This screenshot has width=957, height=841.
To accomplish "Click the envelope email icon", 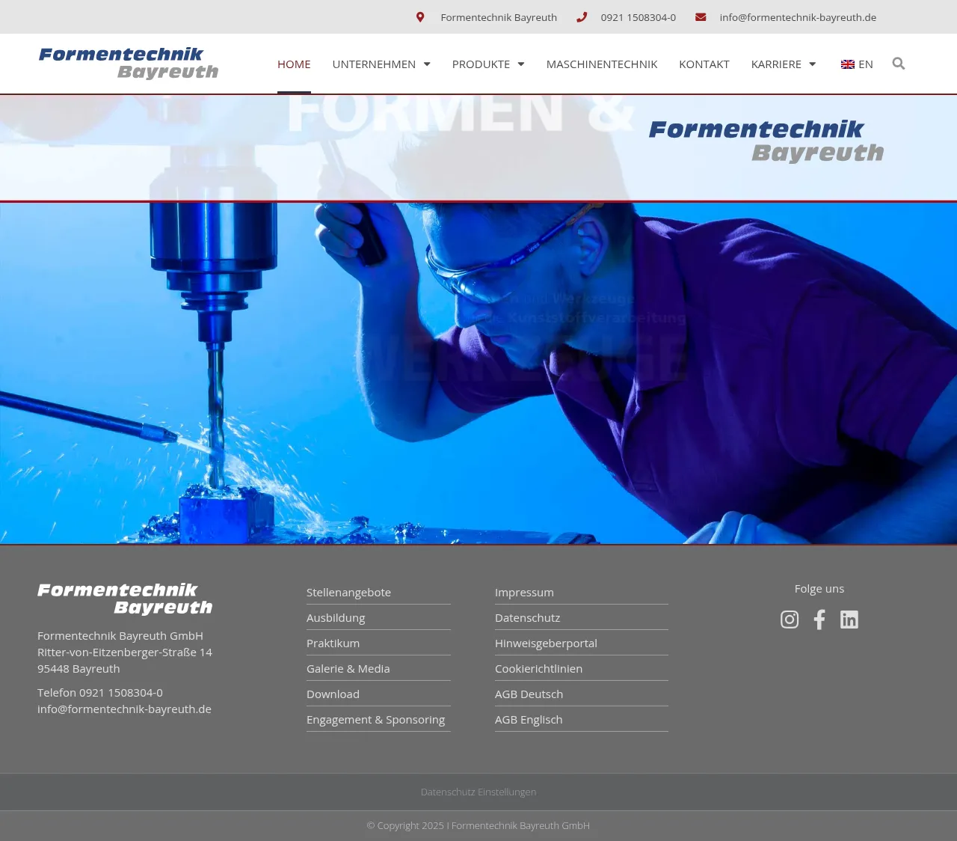I will coord(701,17).
